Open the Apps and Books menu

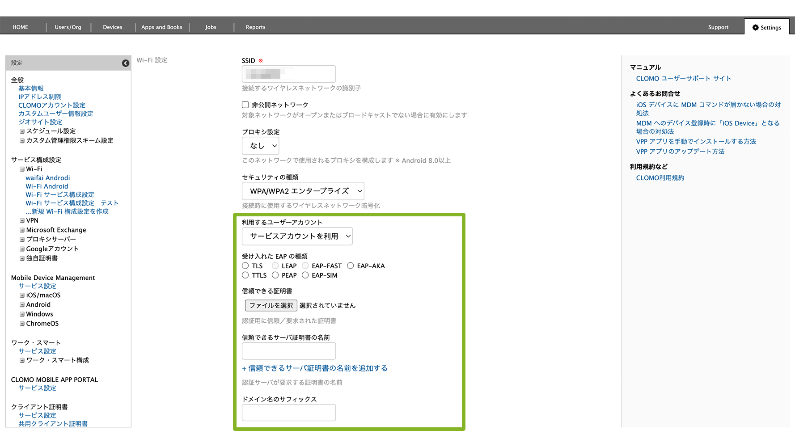coord(162,27)
